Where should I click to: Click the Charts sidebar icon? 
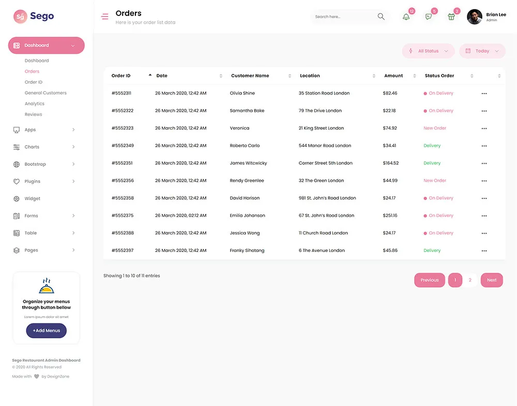[16, 147]
